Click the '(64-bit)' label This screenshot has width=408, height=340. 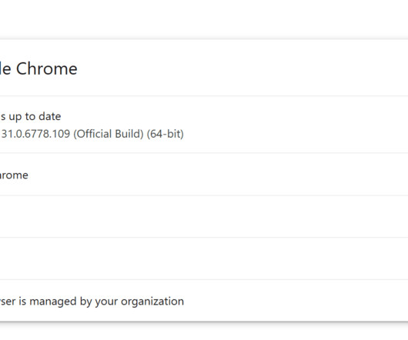[166, 134]
